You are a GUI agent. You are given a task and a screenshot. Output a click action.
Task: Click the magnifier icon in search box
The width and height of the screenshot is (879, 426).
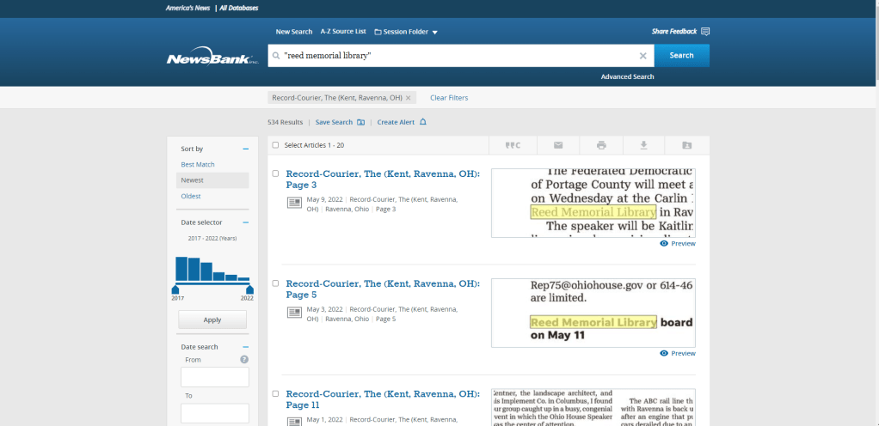click(276, 56)
